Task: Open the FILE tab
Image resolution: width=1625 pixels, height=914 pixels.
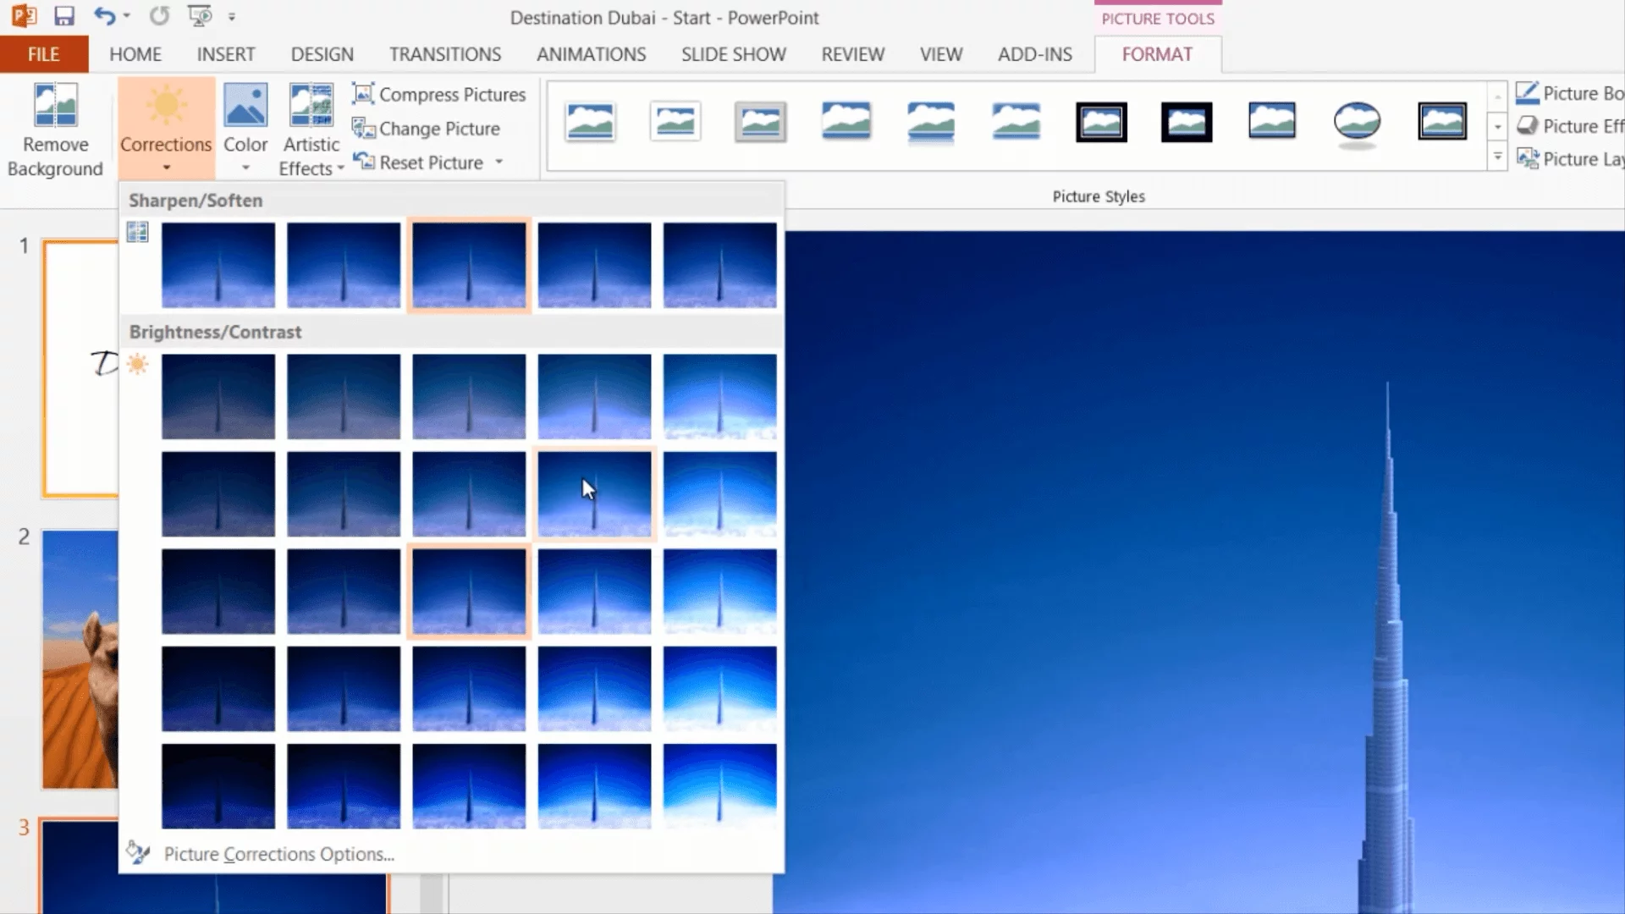Action: (x=43, y=54)
